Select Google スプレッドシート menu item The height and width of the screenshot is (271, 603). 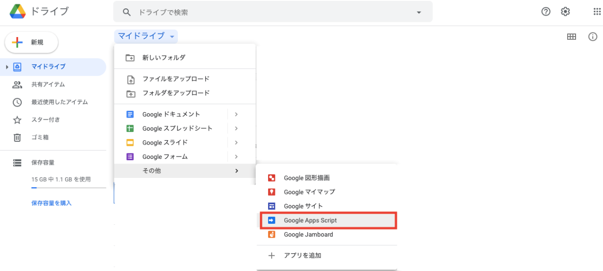click(x=185, y=128)
